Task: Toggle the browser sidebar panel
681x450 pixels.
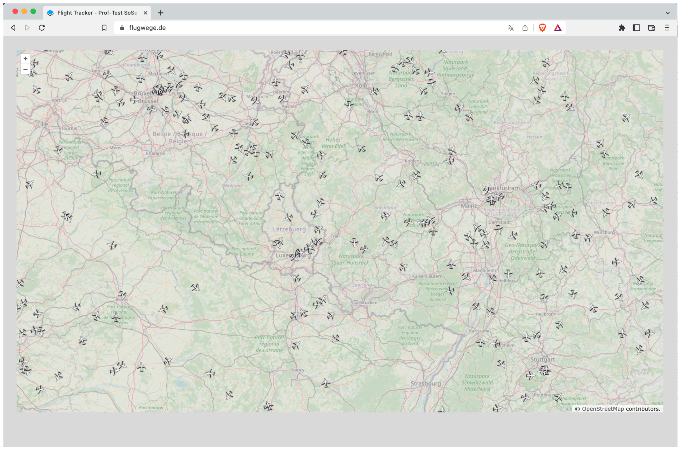Action: coord(636,28)
